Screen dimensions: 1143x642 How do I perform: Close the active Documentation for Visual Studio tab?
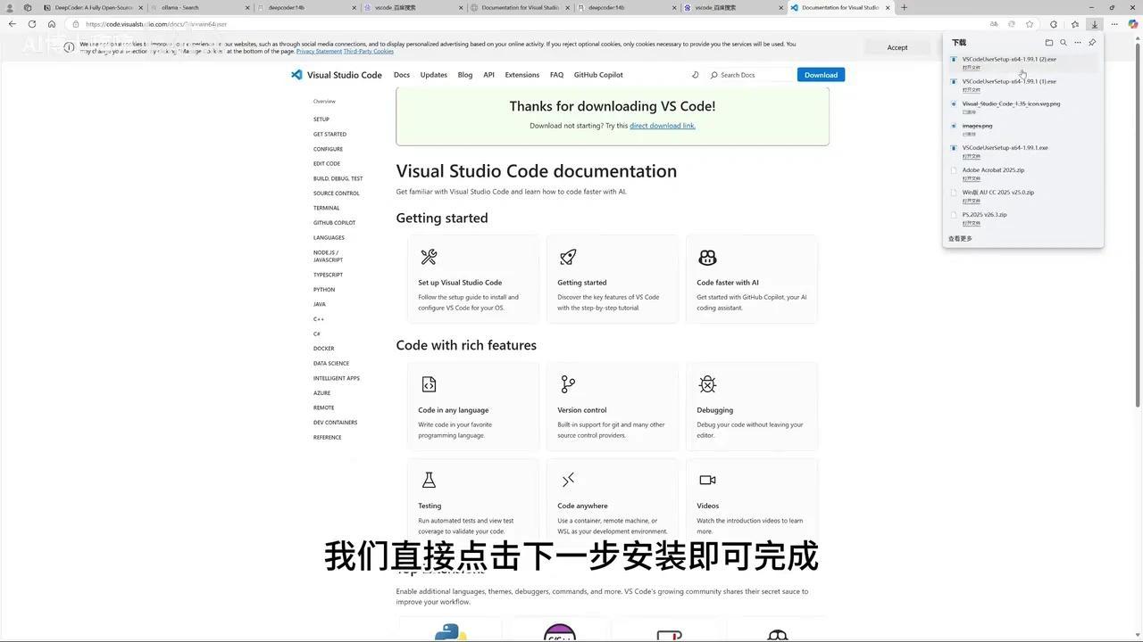tap(888, 7)
